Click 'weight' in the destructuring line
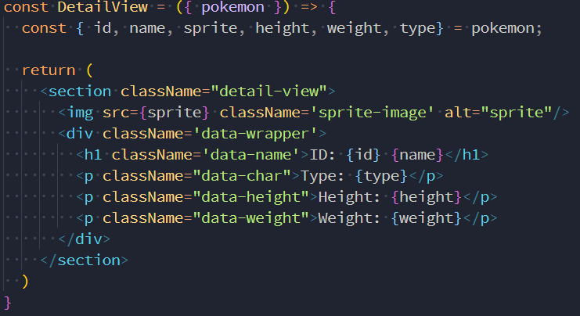The width and height of the screenshot is (580, 316). point(354,28)
